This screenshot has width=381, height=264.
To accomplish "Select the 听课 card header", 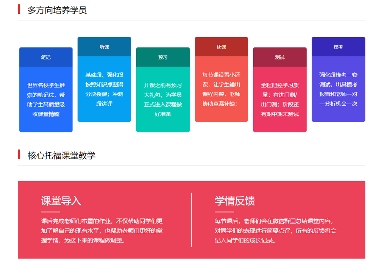I will (x=104, y=47).
